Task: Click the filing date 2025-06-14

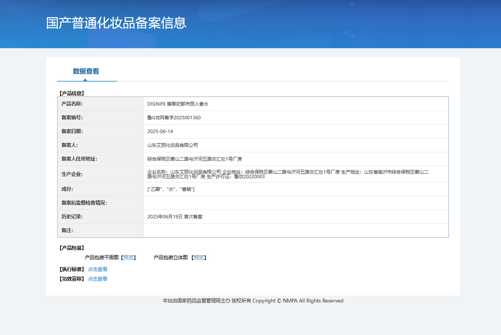Action: coord(160,132)
